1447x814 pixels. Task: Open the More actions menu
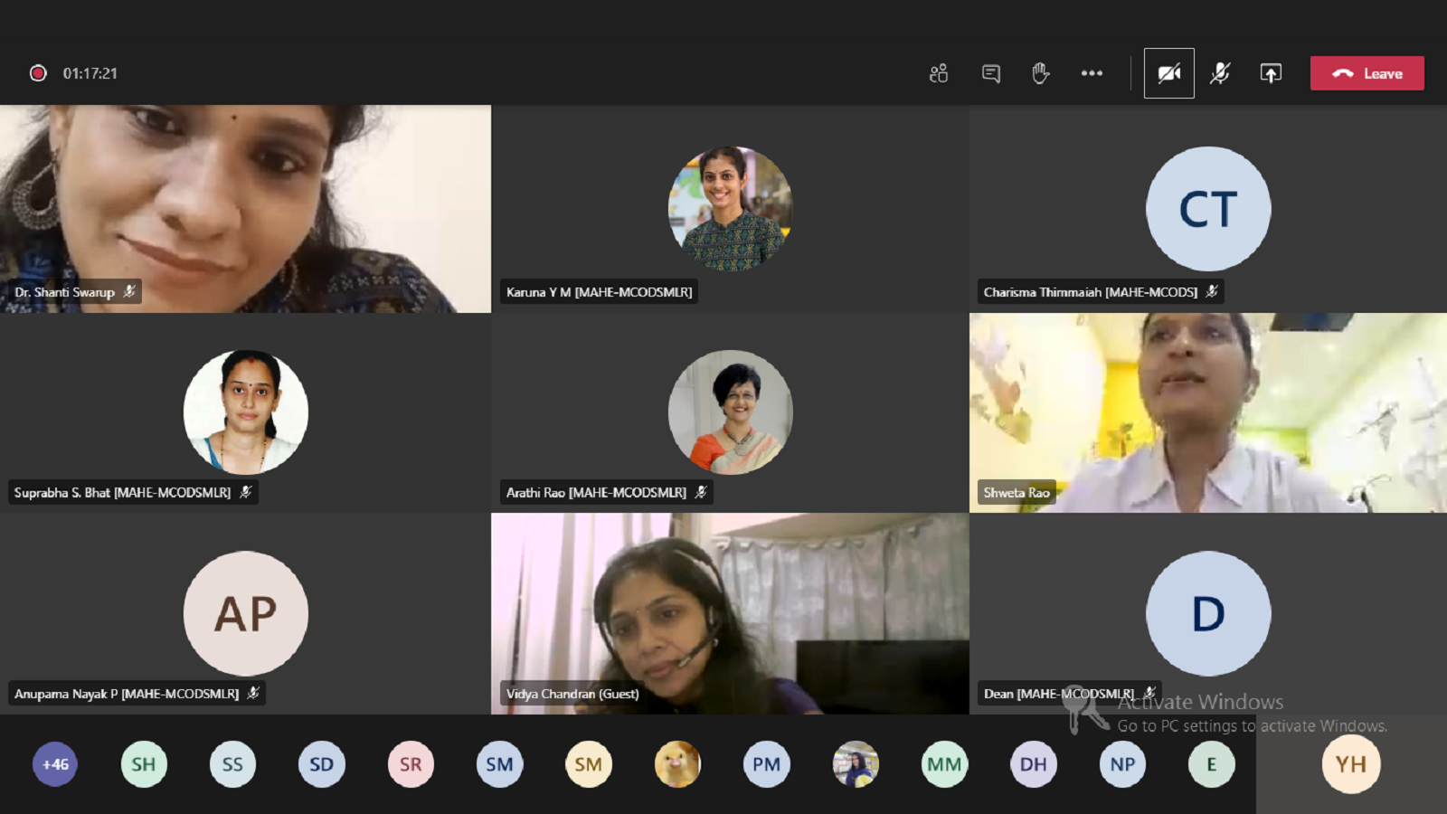(1092, 73)
